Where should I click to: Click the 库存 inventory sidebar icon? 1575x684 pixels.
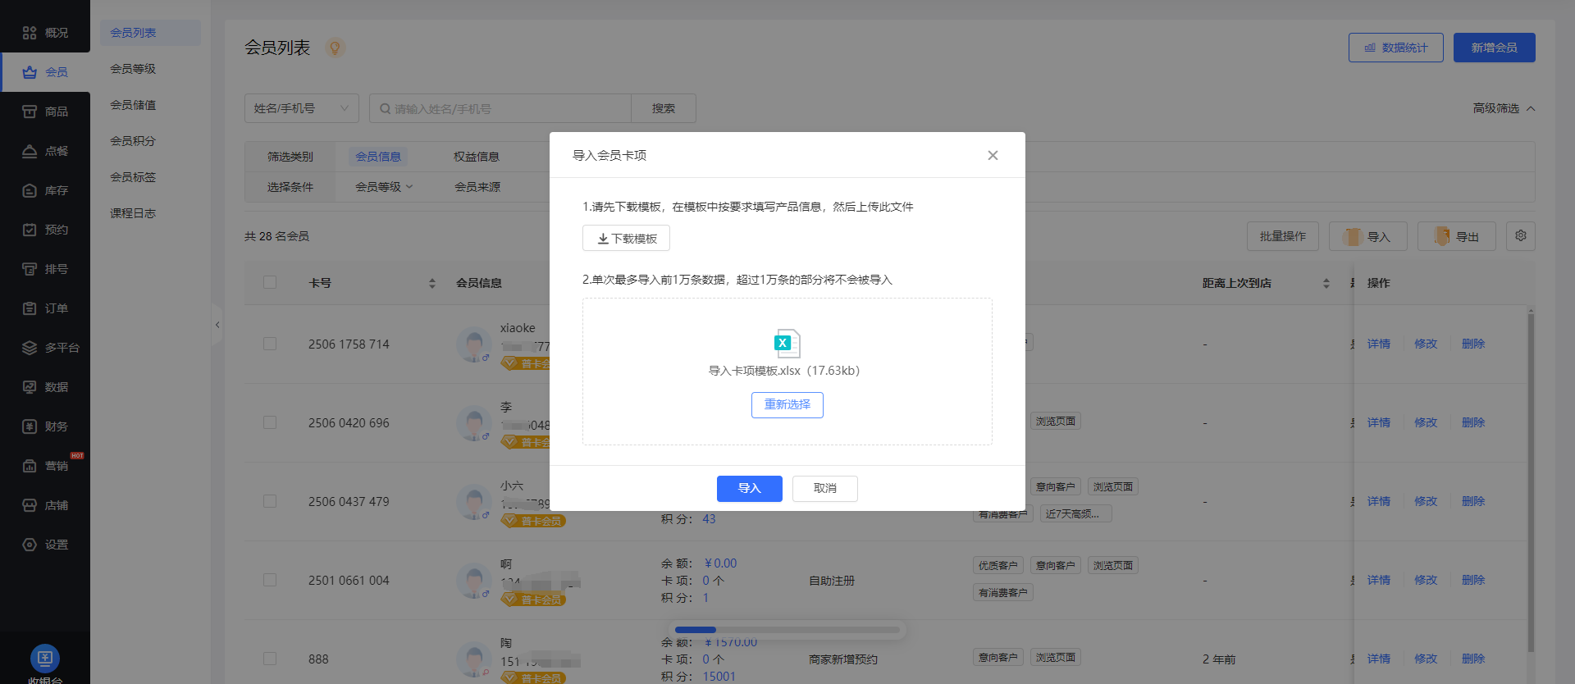click(30, 190)
